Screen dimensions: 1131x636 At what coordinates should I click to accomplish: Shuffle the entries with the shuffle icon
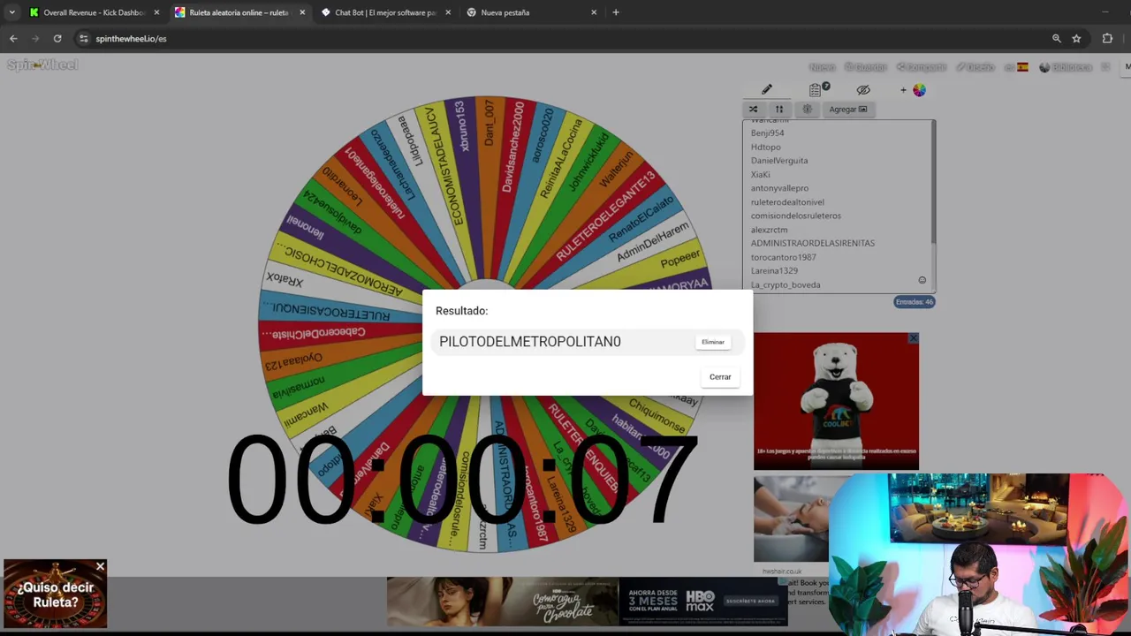(754, 110)
